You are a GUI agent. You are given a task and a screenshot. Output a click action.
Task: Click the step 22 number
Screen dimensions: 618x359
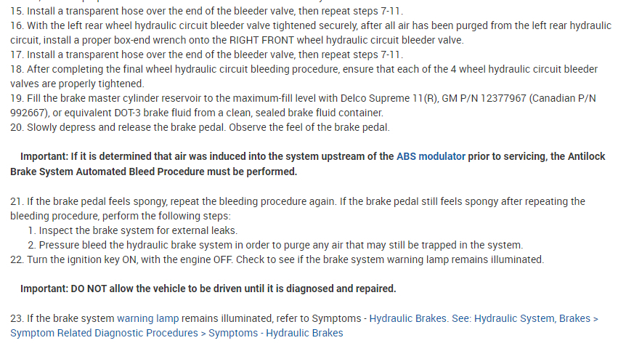click(x=17, y=259)
